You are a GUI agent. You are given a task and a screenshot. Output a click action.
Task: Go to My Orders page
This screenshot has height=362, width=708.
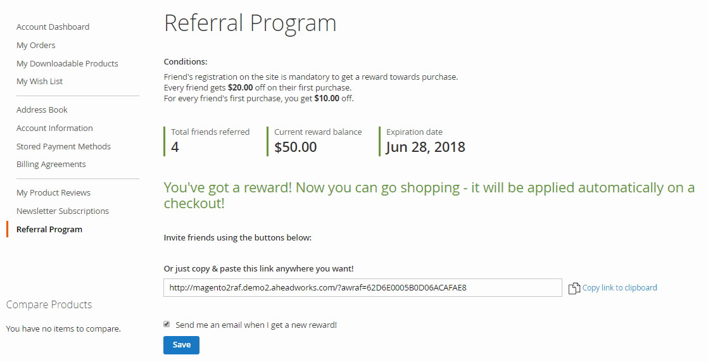(36, 45)
